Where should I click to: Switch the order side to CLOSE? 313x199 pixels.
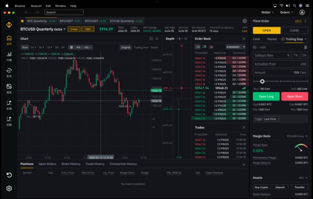pyautogui.click(x=294, y=30)
